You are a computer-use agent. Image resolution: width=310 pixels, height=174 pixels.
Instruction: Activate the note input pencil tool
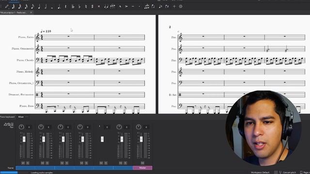pyautogui.click(x=7, y=6)
